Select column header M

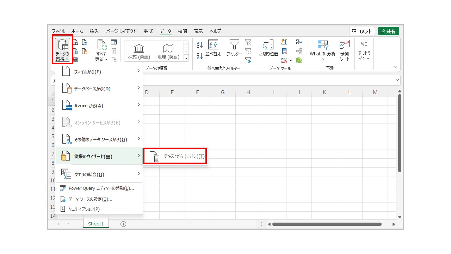375,92
